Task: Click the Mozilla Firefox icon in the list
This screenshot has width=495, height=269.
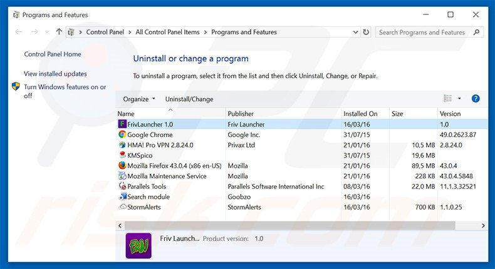Action: coord(122,165)
